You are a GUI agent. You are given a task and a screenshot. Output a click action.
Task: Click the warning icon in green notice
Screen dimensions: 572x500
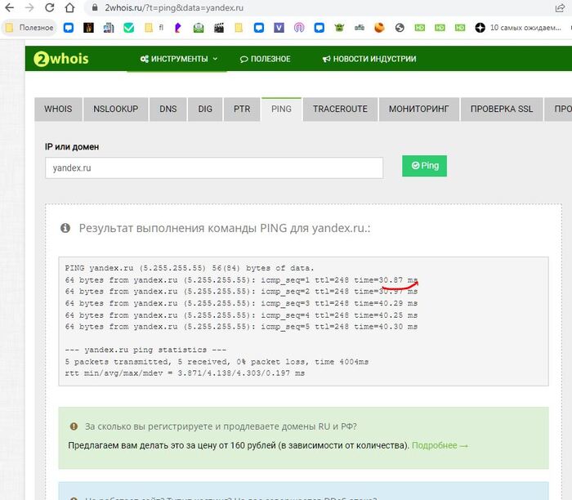pos(74,426)
